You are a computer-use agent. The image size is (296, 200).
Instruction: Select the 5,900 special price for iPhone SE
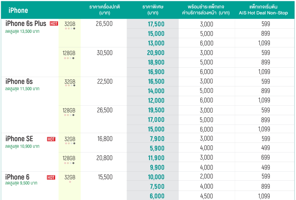pos(156,148)
